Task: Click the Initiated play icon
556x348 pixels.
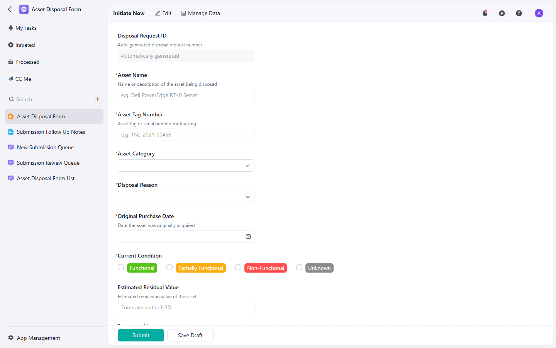Action: [11, 45]
